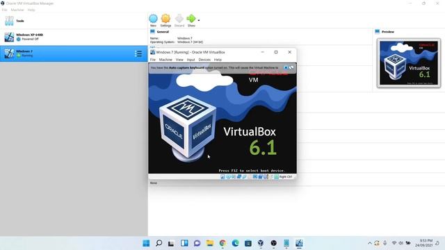Click the display status icon in VM
The width and height of the screenshot is (445, 250).
click(255, 176)
